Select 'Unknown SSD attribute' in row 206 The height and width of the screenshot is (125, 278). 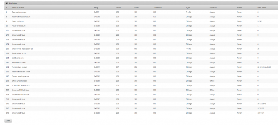[x=20, y=95]
